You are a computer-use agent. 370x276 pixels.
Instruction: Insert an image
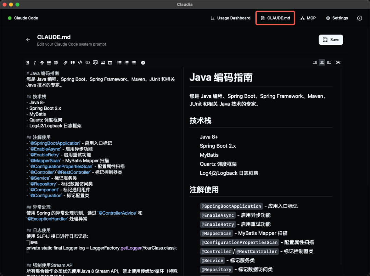tap(103, 62)
